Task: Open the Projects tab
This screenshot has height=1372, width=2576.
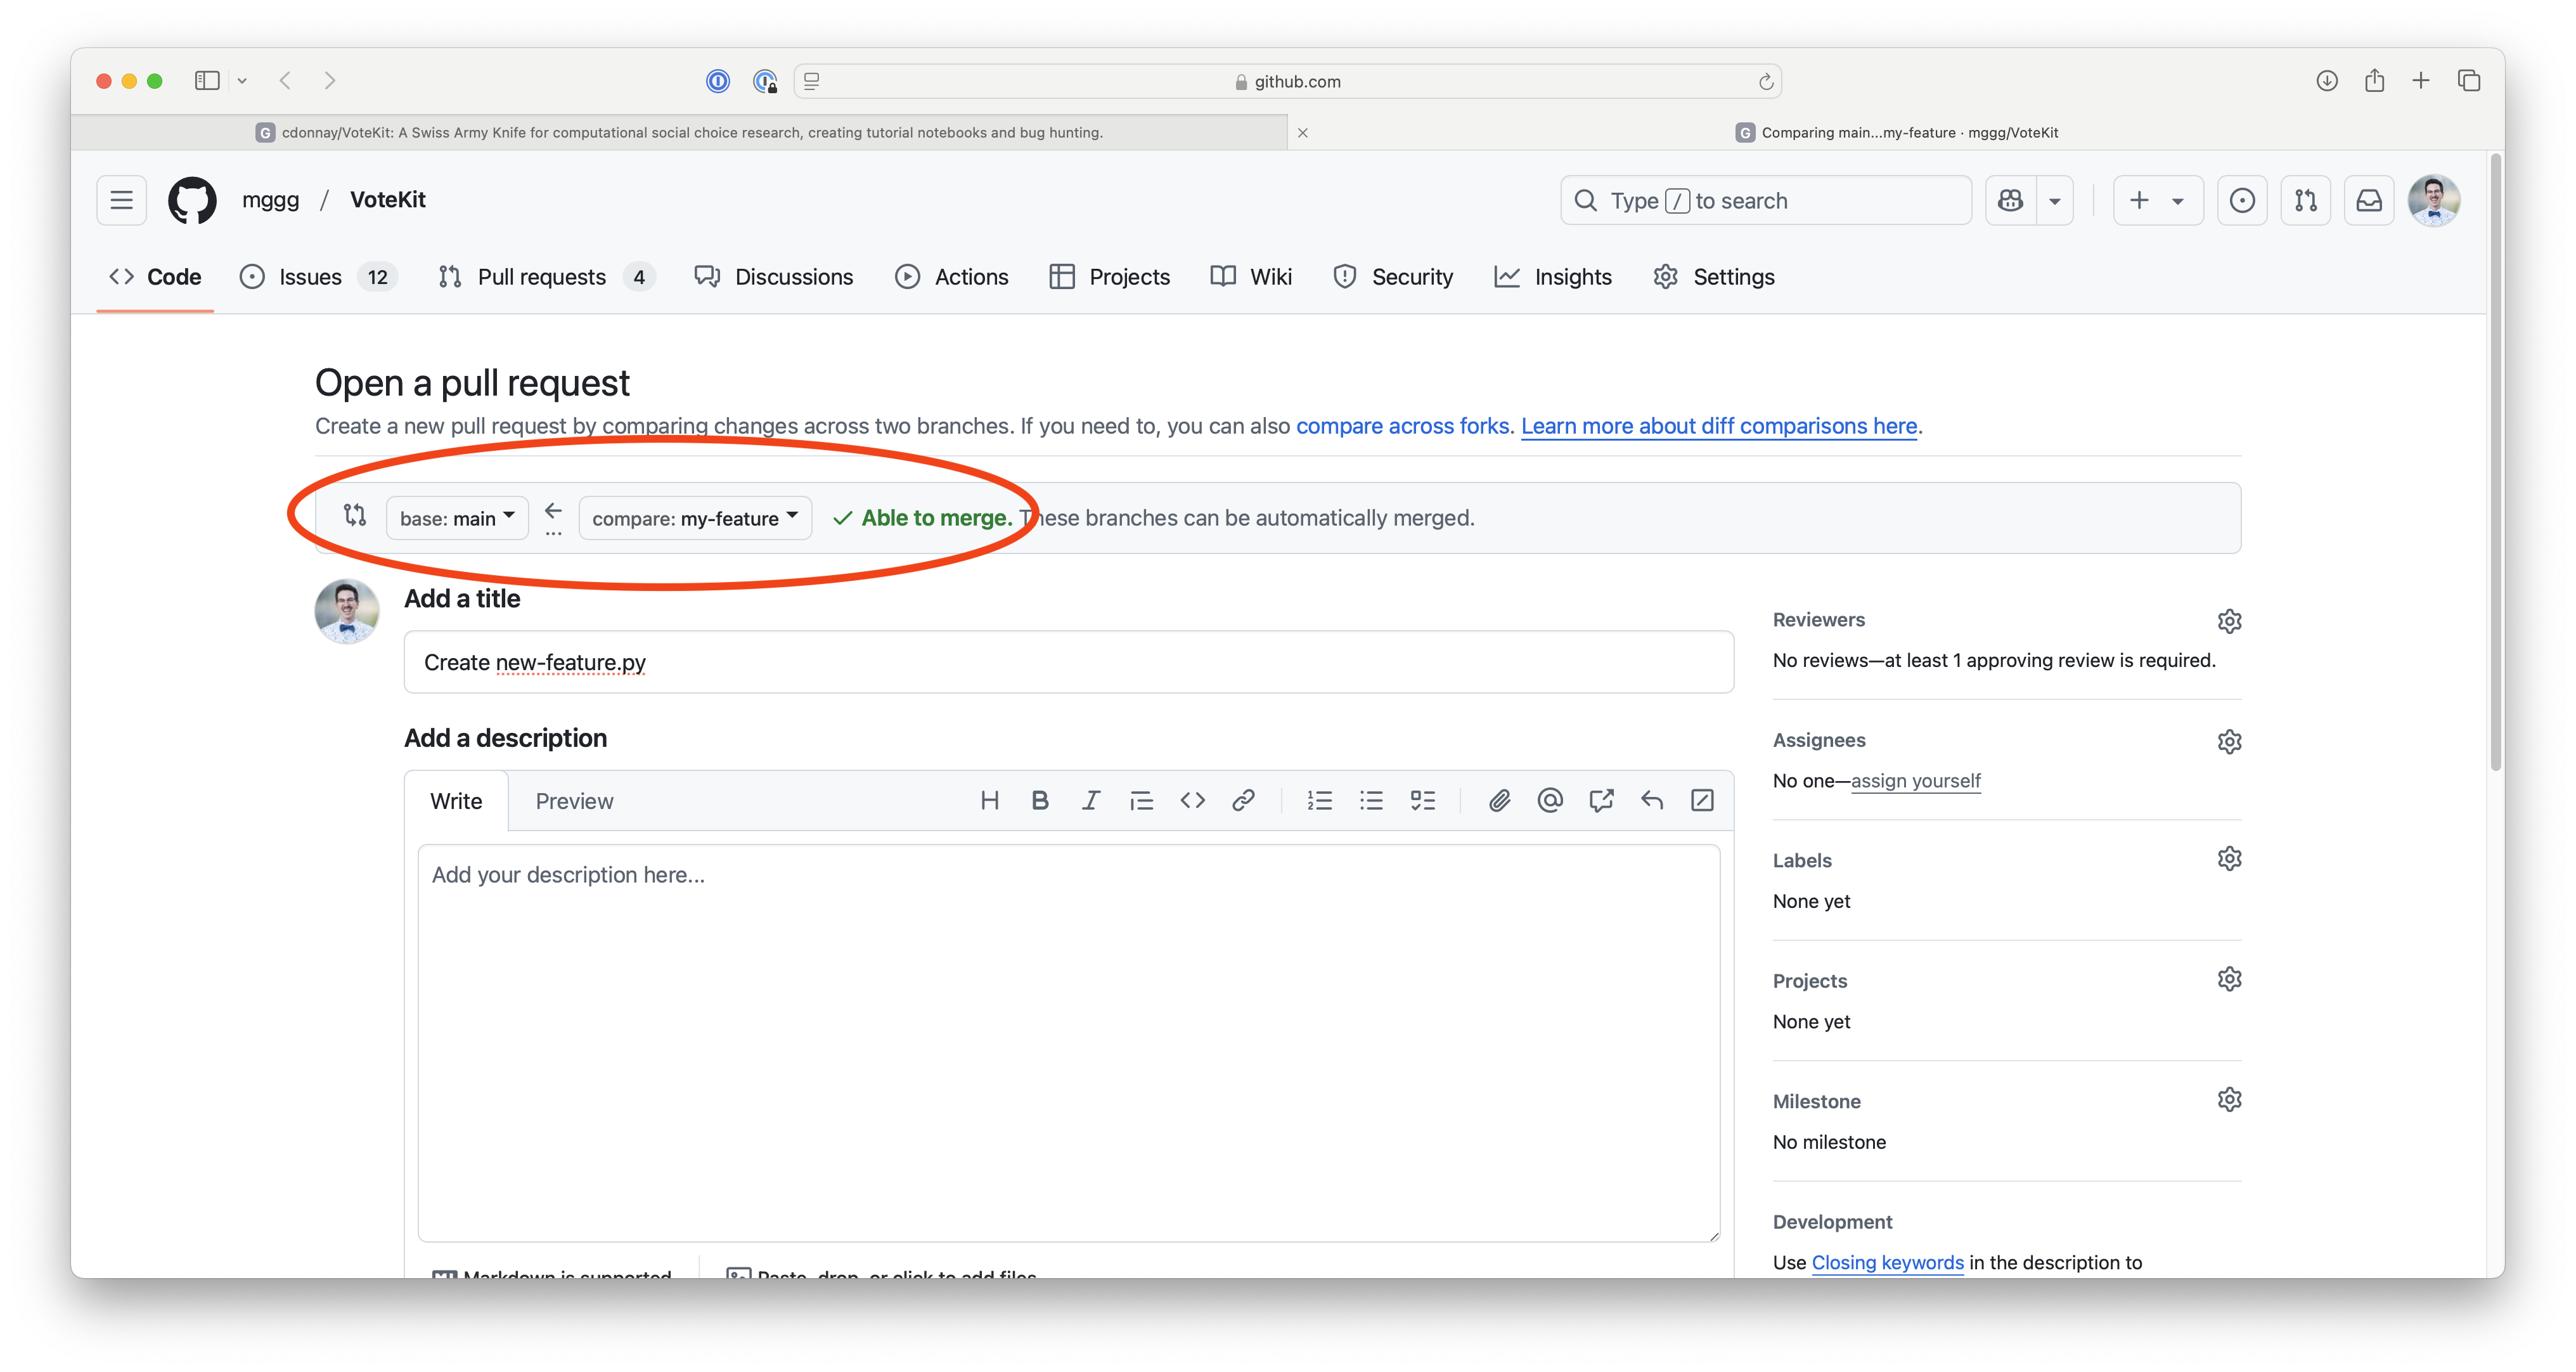Action: click(1110, 277)
